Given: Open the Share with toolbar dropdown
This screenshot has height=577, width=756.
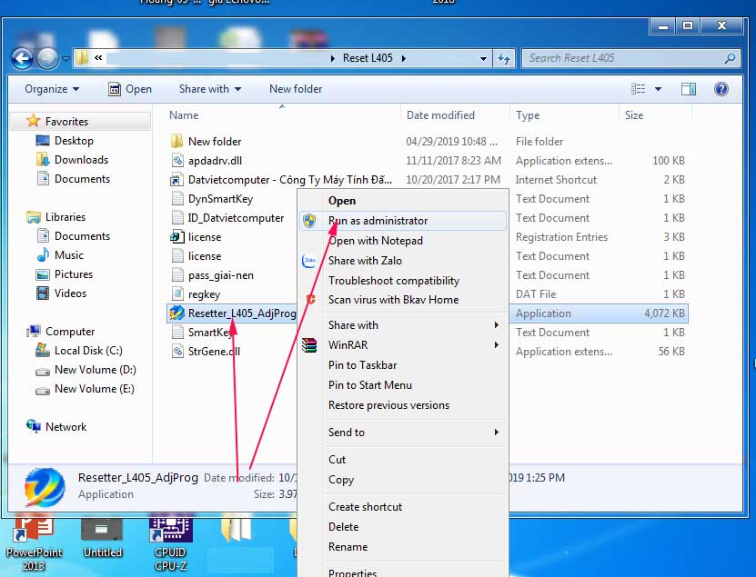Looking at the screenshot, I should click(x=210, y=89).
